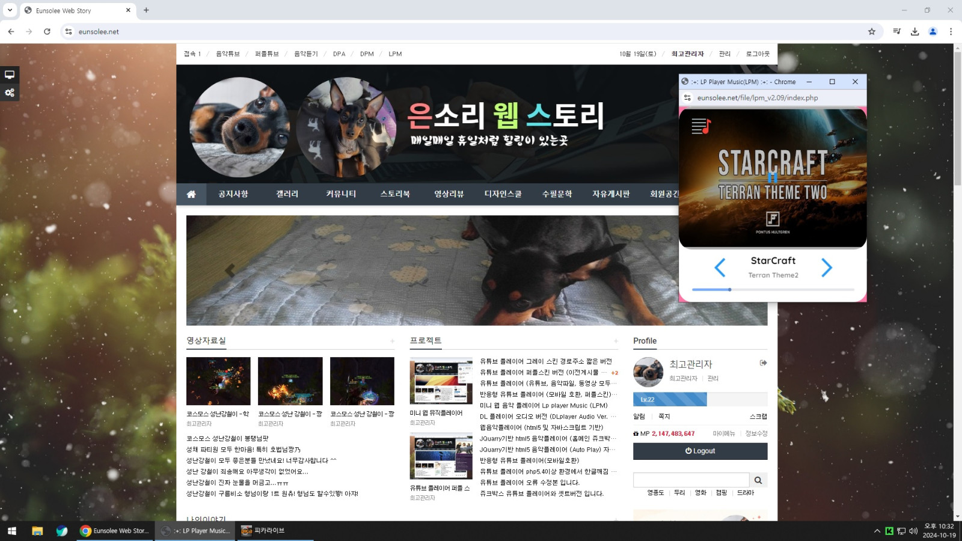This screenshot has height=541, width=962.
Task: Open post 코스모스 성난강철이 봉탱님팟
Action: click(x=227, y=439)
